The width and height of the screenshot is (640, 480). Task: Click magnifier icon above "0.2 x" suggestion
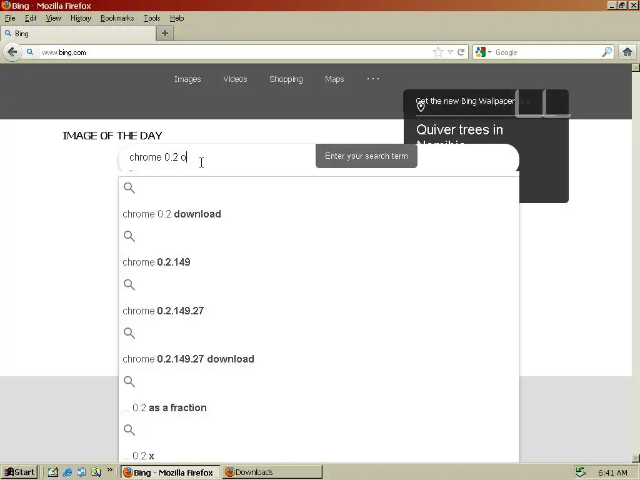(129, 429)
